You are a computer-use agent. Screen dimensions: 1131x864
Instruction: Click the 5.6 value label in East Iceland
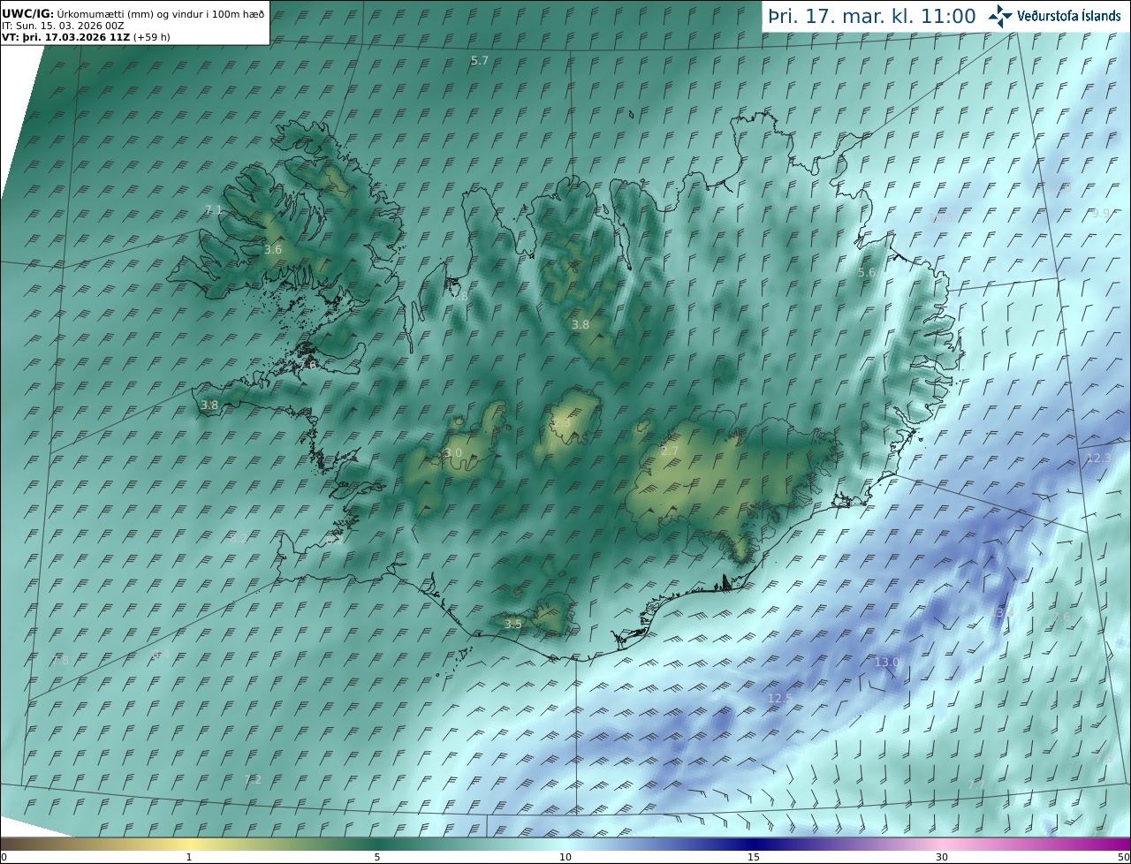pyautogui.click(x=867, y=273)
